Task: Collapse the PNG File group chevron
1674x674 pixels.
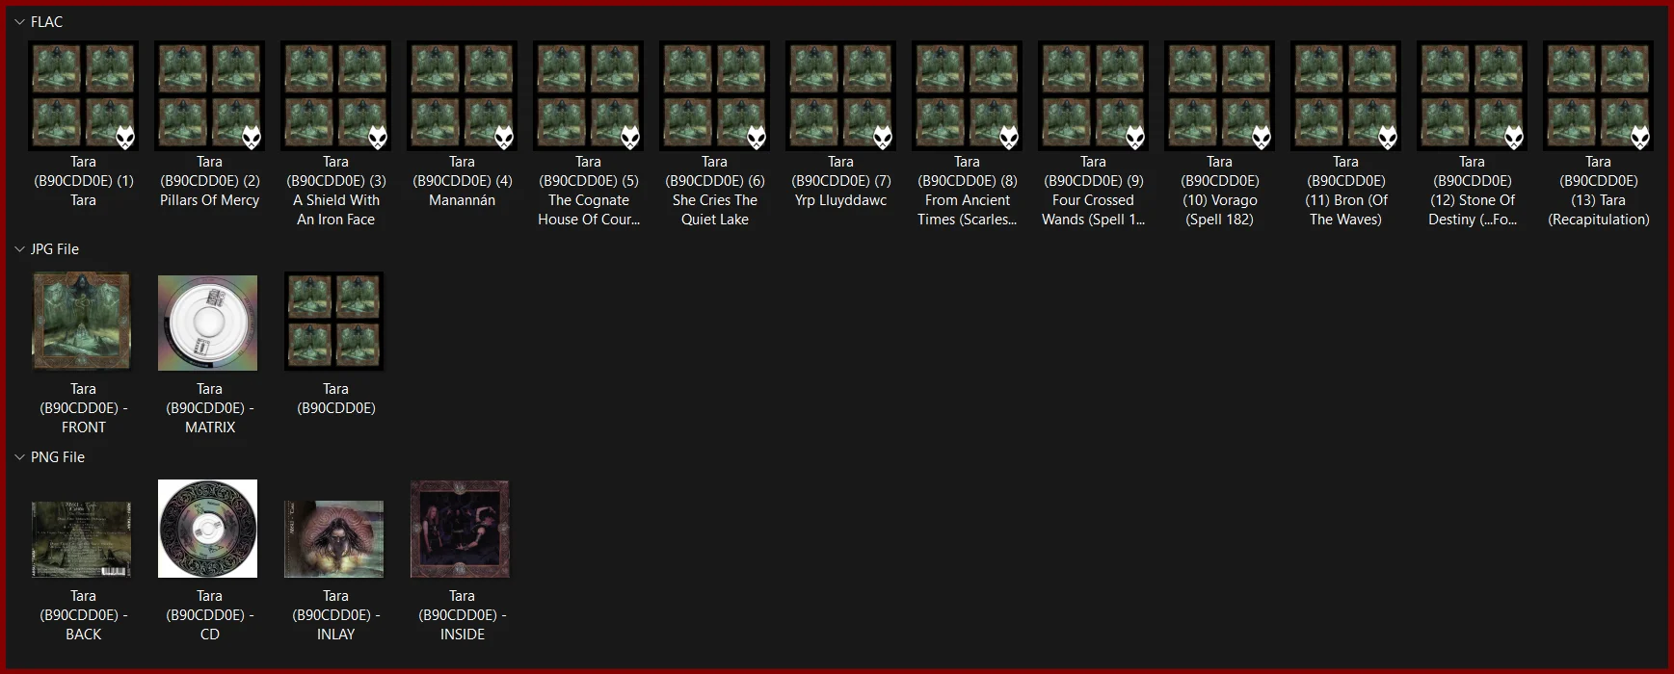Action: (x=19, y=457)
